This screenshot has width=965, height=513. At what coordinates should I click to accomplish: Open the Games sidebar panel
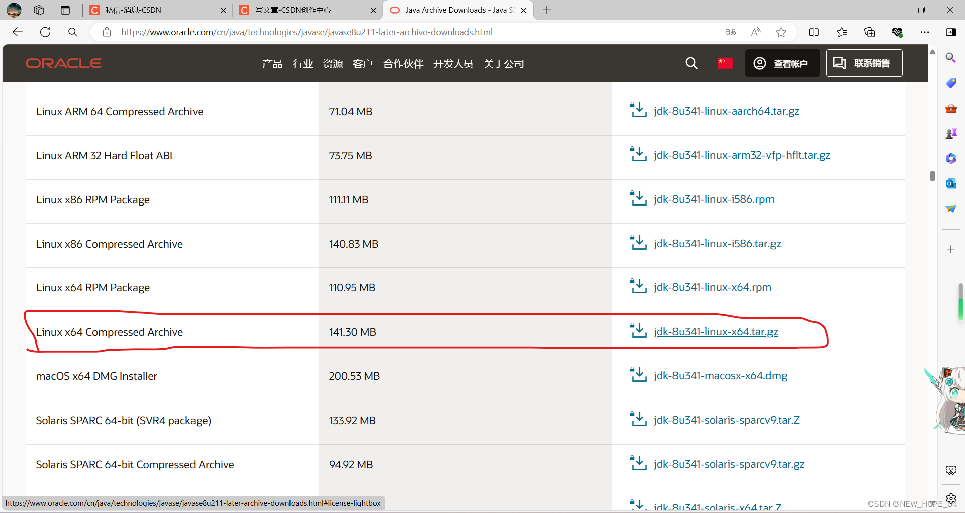[951, 133]
